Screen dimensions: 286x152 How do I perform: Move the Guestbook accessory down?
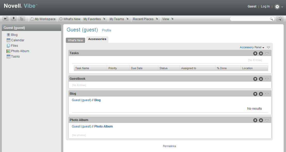click(261, 79)
